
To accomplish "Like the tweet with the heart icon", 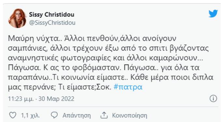I will (13, 115).
